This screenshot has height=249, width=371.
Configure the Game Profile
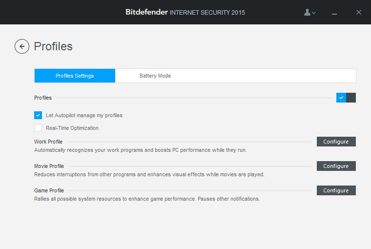point(336,190)
